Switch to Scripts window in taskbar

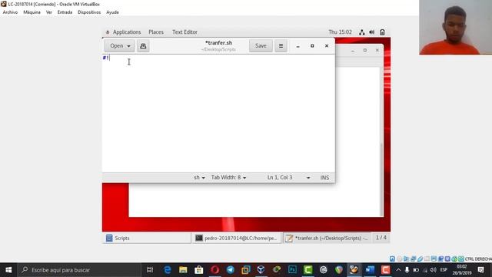[147, 238]
